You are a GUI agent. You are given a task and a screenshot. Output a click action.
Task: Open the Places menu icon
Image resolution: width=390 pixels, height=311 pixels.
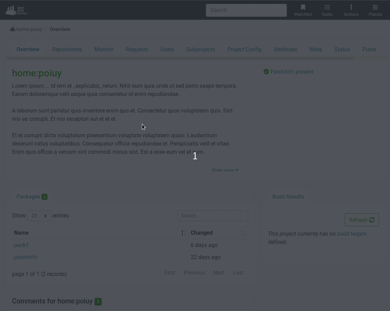375,7
